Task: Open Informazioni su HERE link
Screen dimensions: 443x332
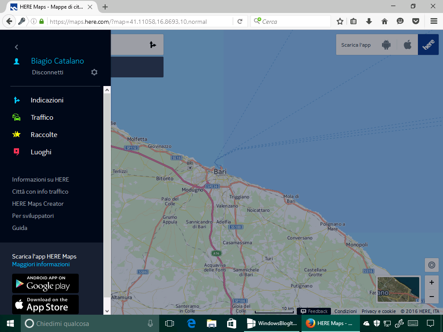Action: [x=40, y=179]
